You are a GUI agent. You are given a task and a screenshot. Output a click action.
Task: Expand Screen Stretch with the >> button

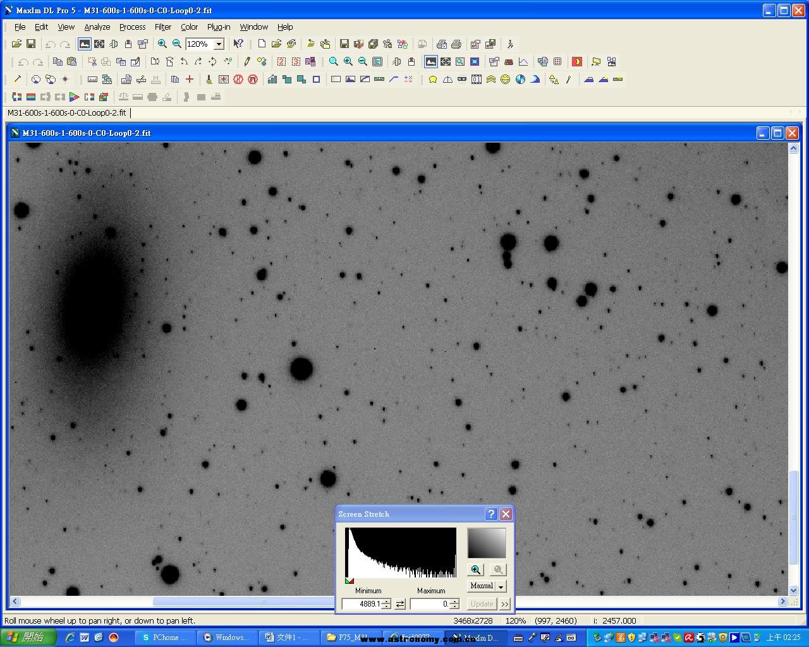[504, 604]
